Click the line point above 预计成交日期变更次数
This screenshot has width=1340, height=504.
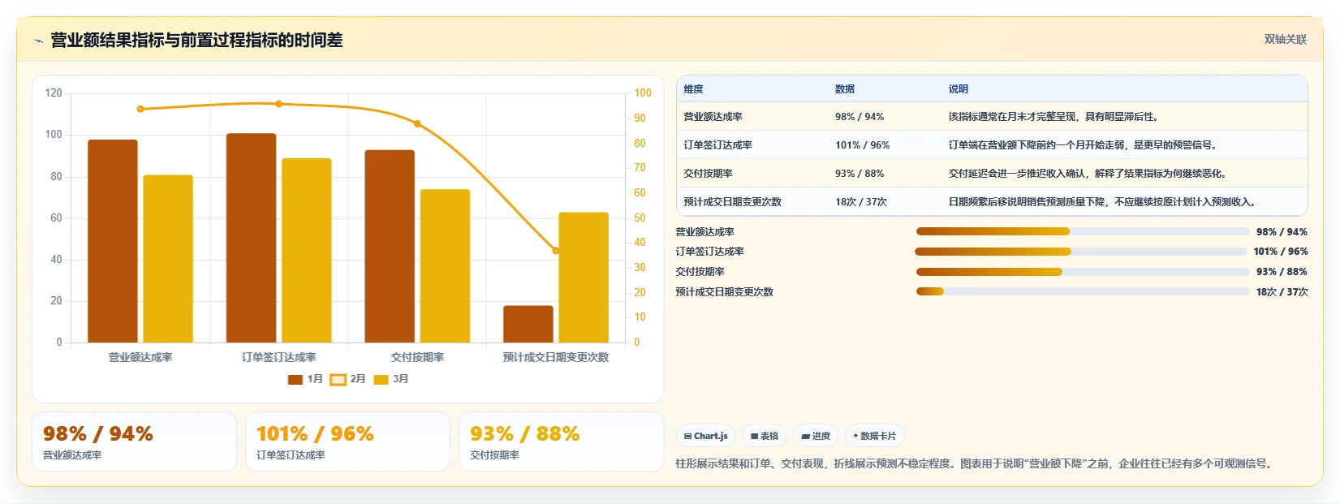[x=556, y=251]
